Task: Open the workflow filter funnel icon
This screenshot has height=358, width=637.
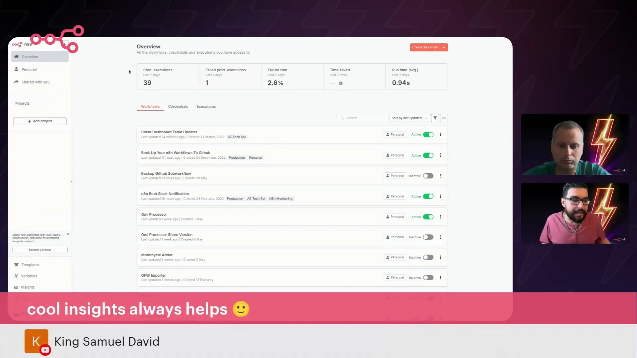Action: [435, 118]
